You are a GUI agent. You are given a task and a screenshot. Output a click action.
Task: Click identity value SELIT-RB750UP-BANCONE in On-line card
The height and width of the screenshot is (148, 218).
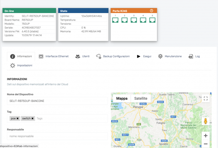[38, 16]
